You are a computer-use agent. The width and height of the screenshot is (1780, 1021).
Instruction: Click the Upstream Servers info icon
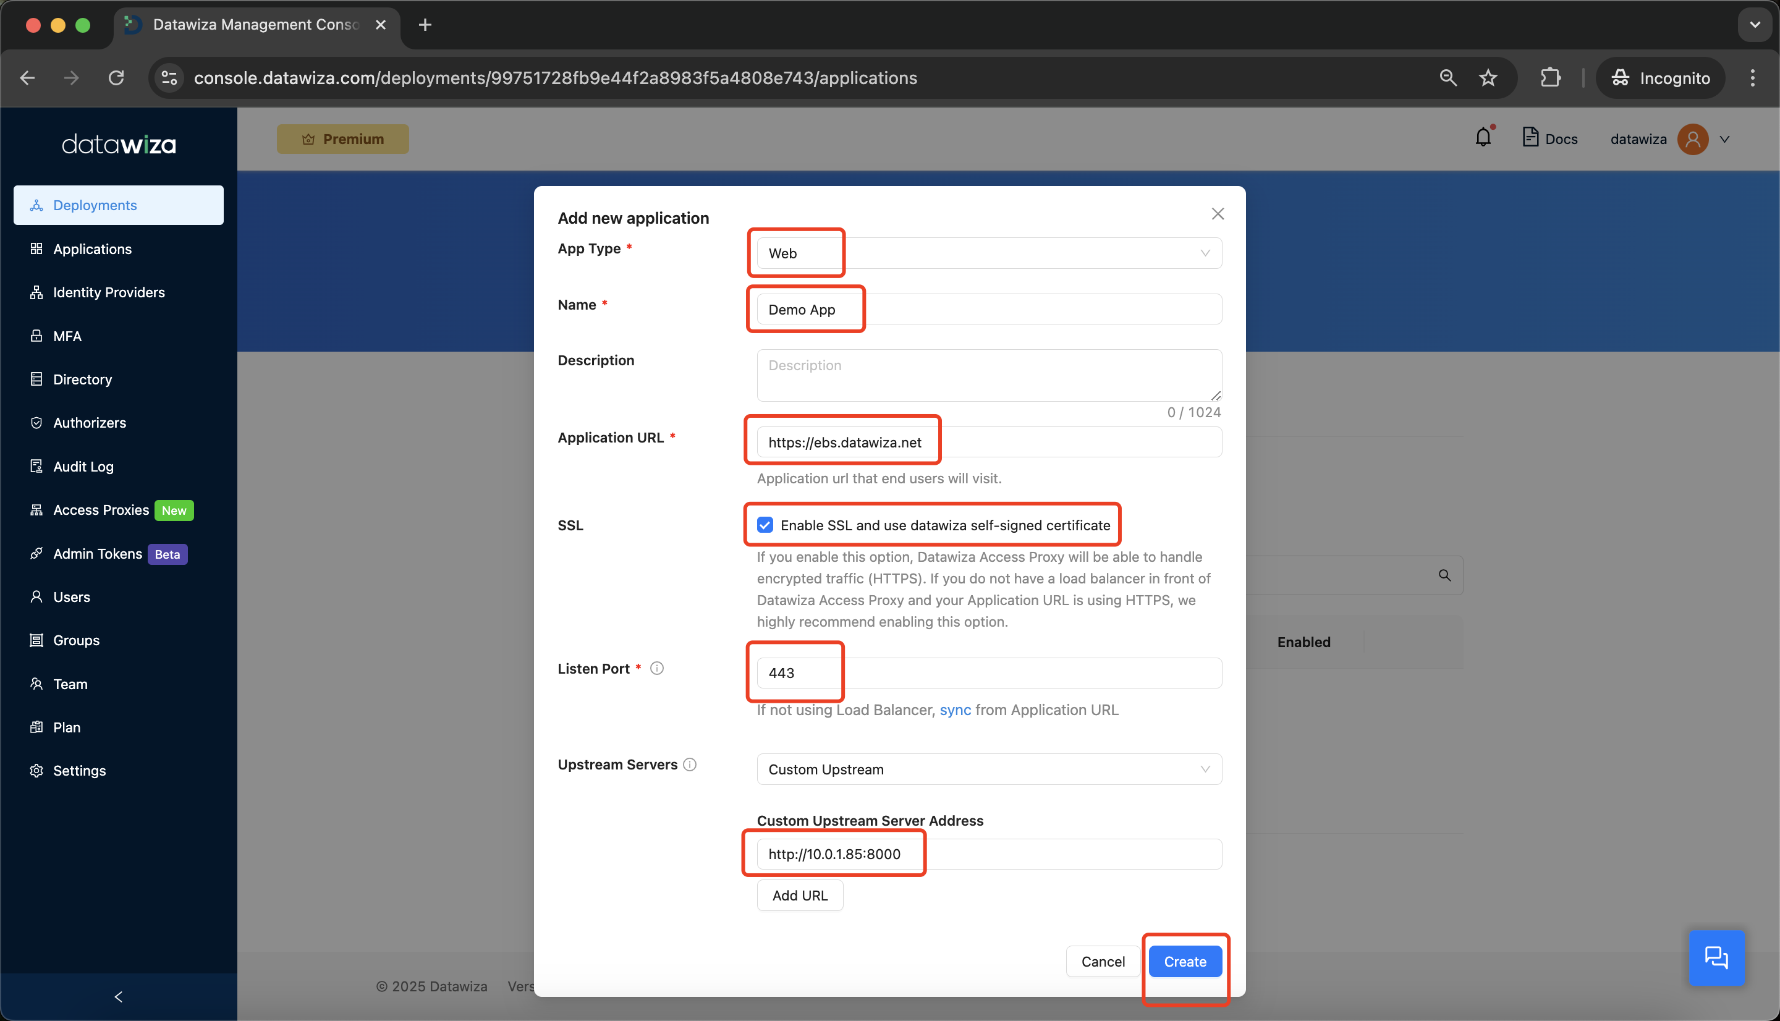point(690,765)
